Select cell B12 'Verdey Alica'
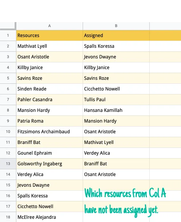 pos(116,153)
